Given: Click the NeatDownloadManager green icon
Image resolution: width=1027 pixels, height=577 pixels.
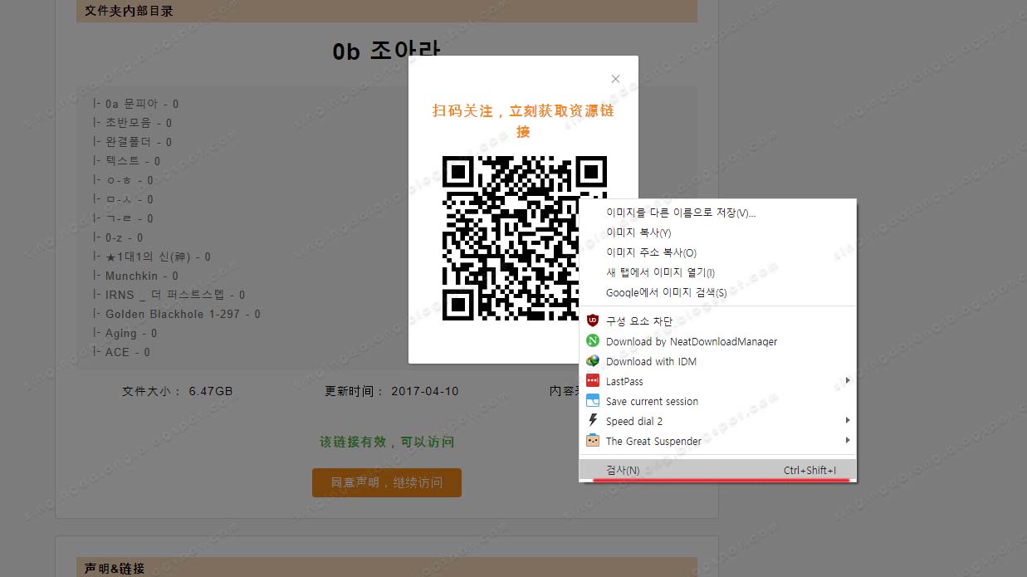Looking at the screenshot, I should 593,340.
